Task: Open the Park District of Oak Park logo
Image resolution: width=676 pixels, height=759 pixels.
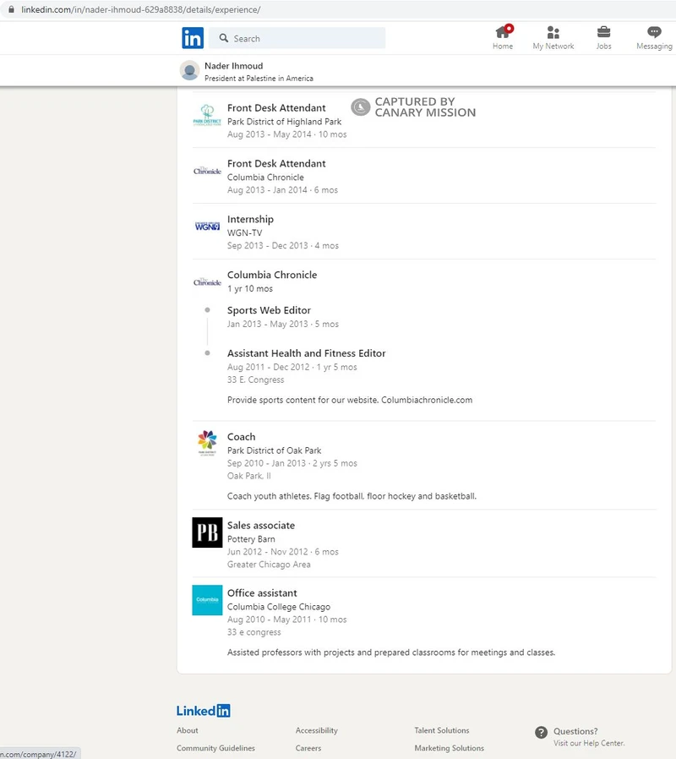Action: click(207, 443)
